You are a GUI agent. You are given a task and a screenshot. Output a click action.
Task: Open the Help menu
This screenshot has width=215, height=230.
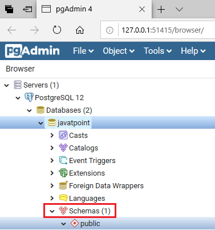tap(193, 51)
